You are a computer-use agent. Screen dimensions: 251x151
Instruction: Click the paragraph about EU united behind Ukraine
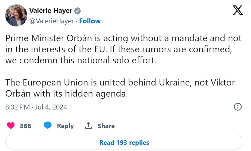click(x=119, y=88)
